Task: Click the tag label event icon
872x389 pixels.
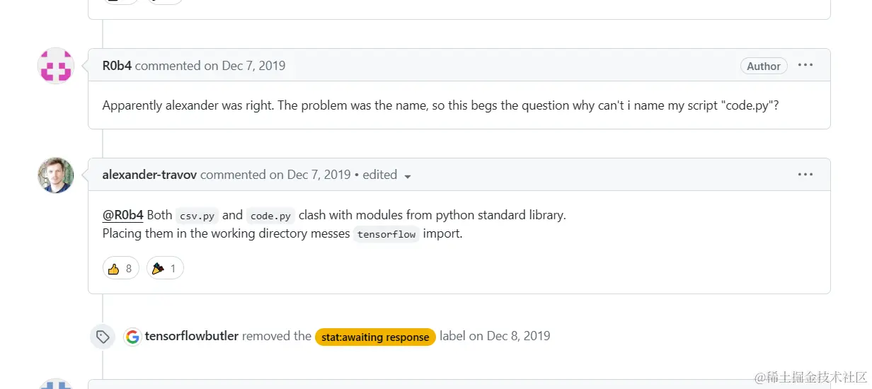Action: (x=103, y=337)
